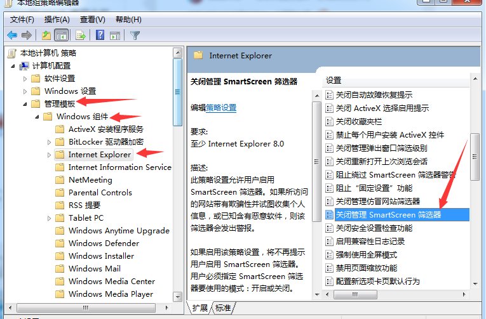Click tree pane horizontal scrollbar thumb
The height and width of the screenshot is (319, 486).
(x=86, y=308)
